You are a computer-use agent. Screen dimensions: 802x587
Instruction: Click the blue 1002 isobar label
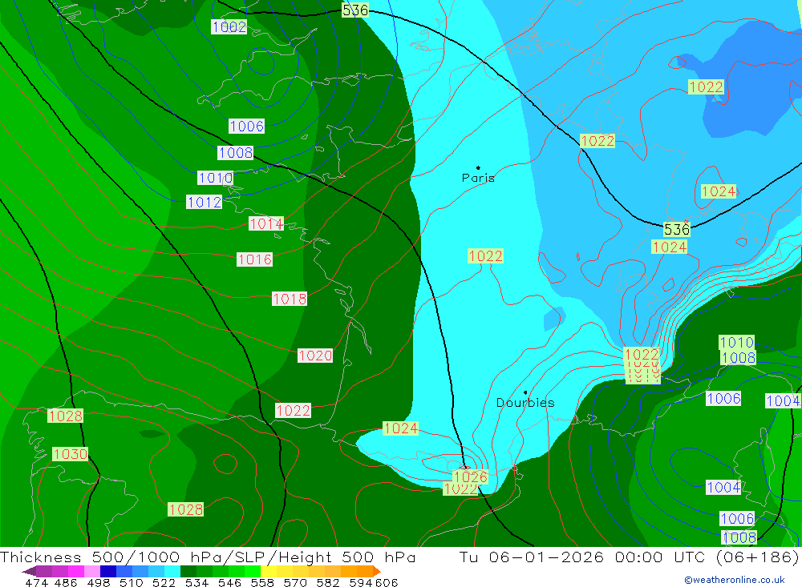click(x=229, y=26)
